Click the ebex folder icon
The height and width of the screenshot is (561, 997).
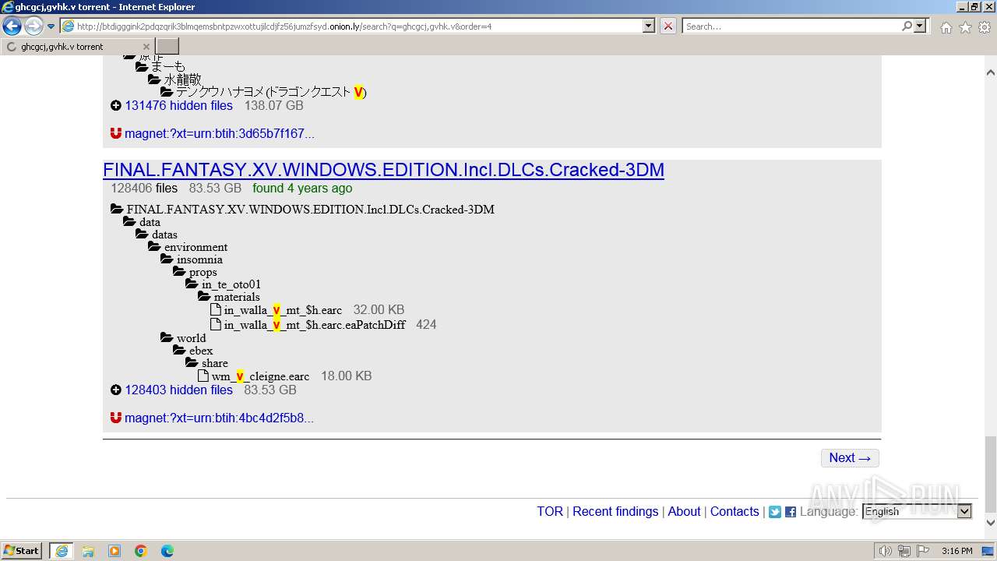(x=179, y=350)
